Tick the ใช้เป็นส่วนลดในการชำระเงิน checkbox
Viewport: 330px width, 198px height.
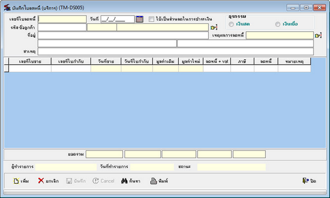pyautogui.click(x=151, y=19)
